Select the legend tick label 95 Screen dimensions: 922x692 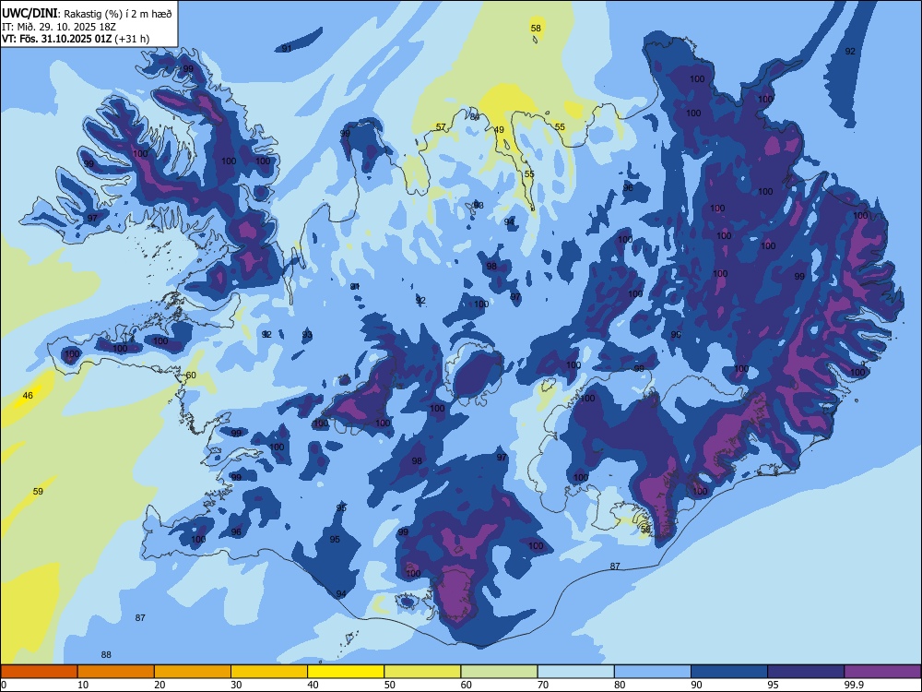pos(774,685)
